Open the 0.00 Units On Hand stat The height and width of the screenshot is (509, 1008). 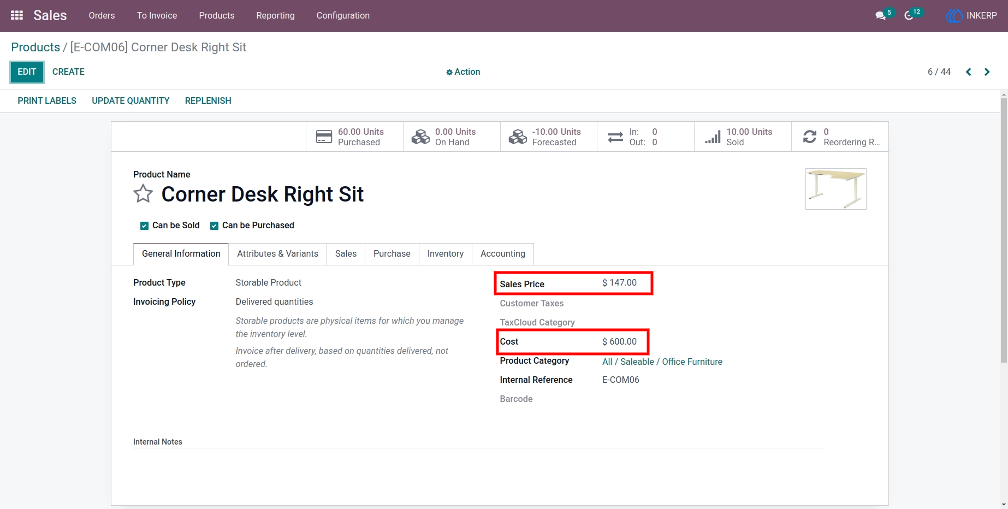[452, 137]
